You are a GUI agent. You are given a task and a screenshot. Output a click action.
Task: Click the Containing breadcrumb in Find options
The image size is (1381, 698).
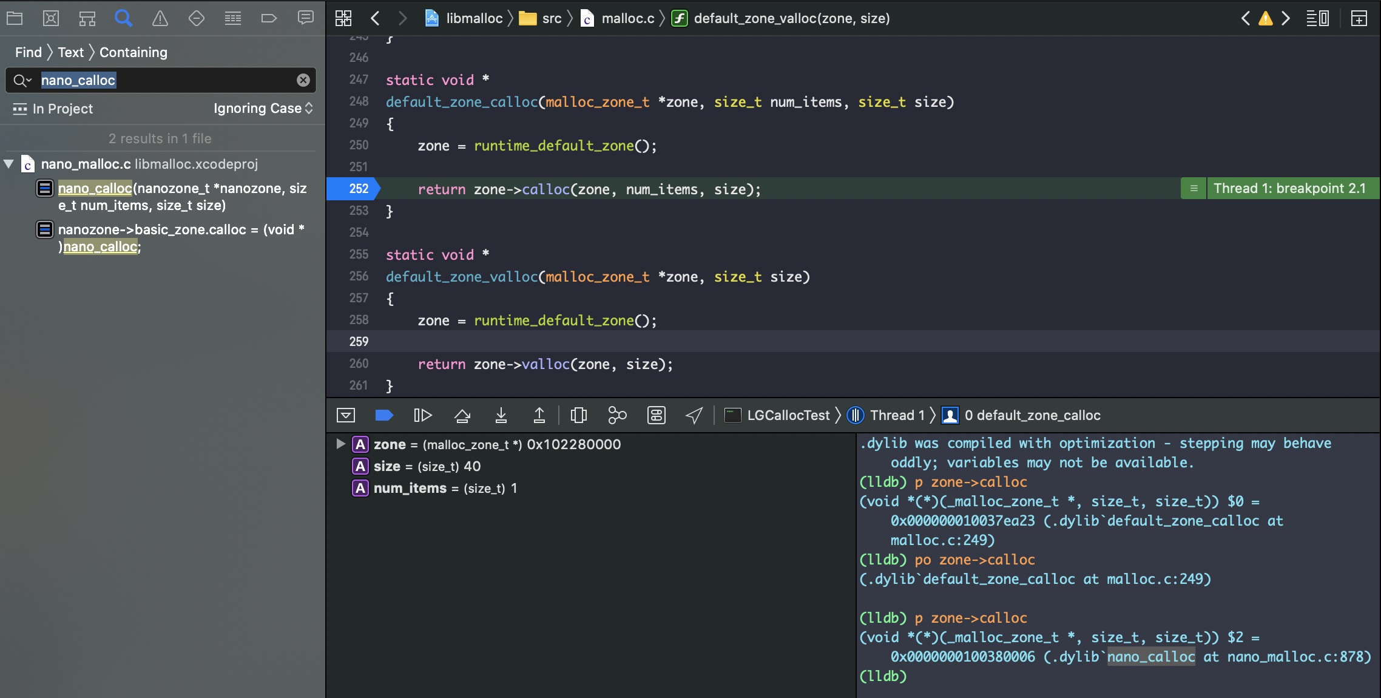click(133, 52)
